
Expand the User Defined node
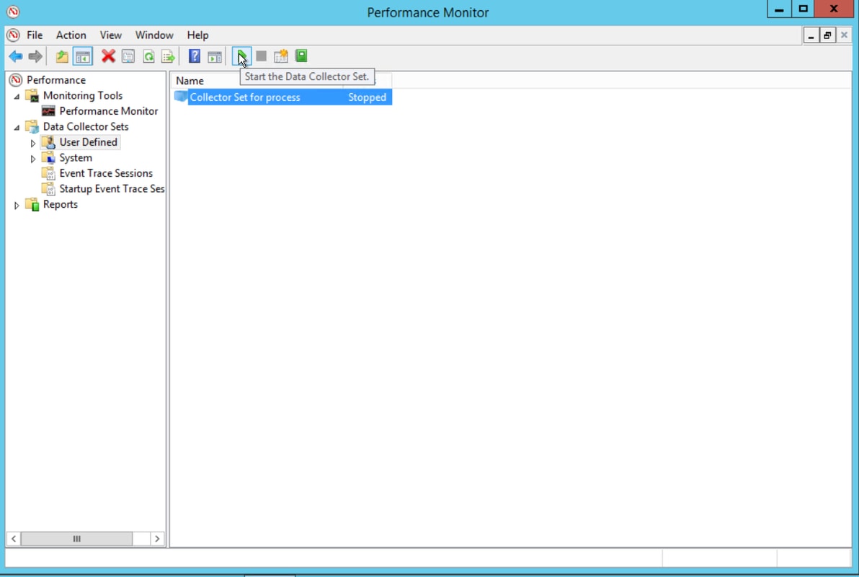click(x=33, y=143)
